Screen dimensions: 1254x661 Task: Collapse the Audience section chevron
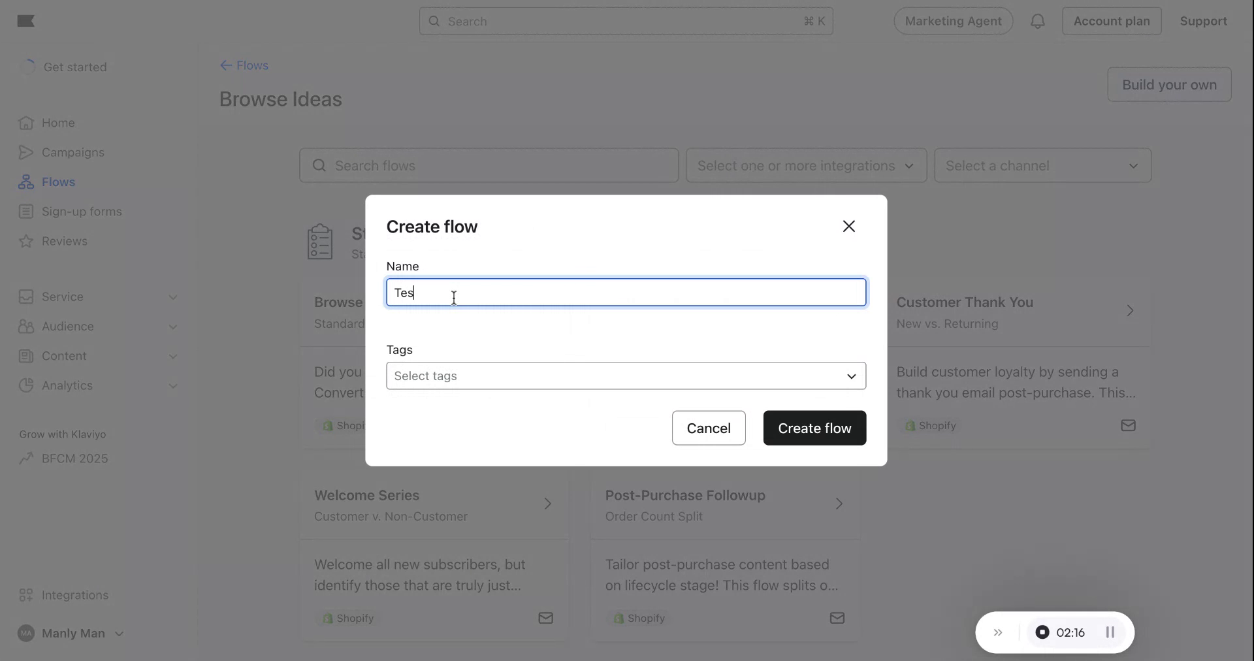pos(173,327)
